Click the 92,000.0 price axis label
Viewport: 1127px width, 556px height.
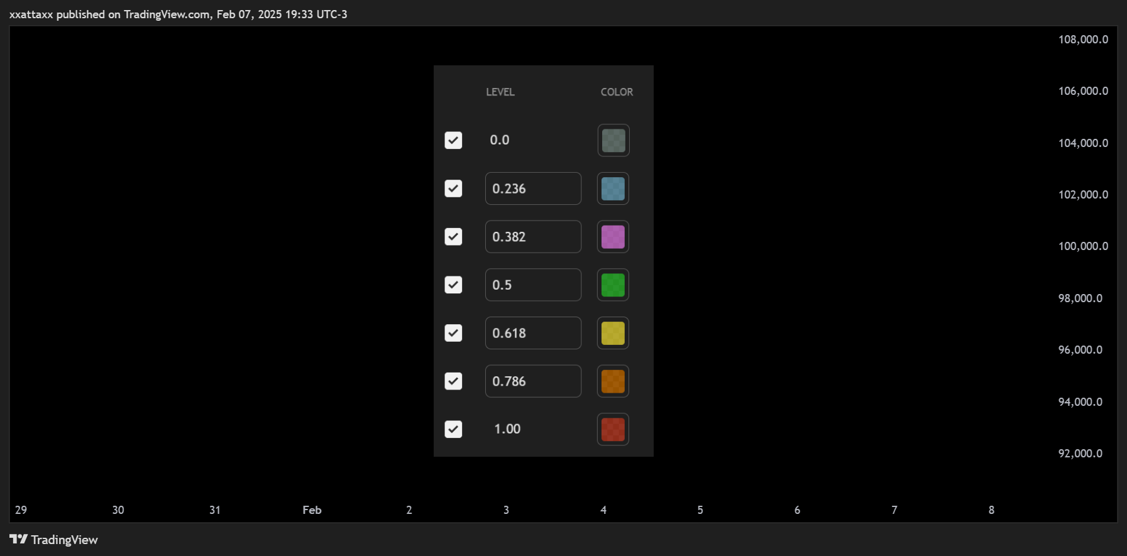pos(1080,454)
